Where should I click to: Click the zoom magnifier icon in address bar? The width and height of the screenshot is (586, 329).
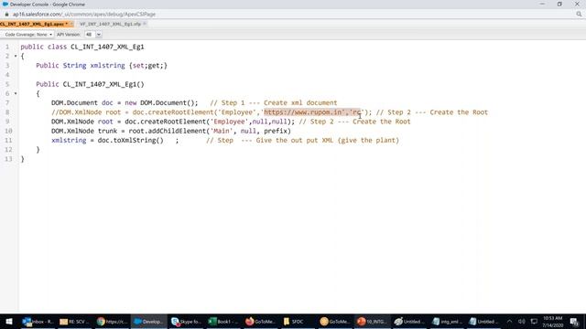[579, 15]
